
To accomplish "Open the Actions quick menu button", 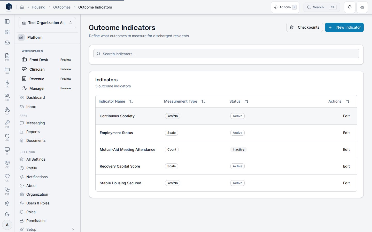I will [285, 7].
